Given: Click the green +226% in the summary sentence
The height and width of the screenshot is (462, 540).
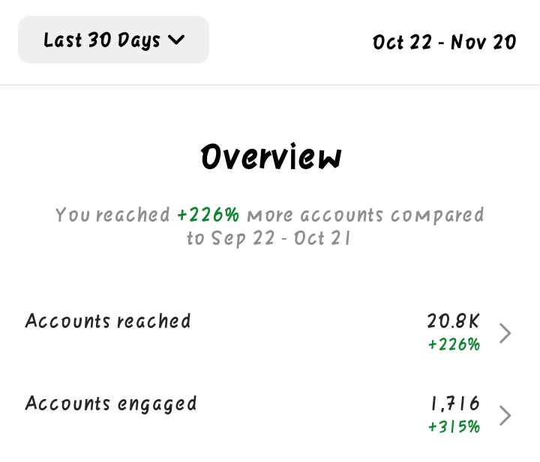Looking at the screenshot, I should [208, 216].
